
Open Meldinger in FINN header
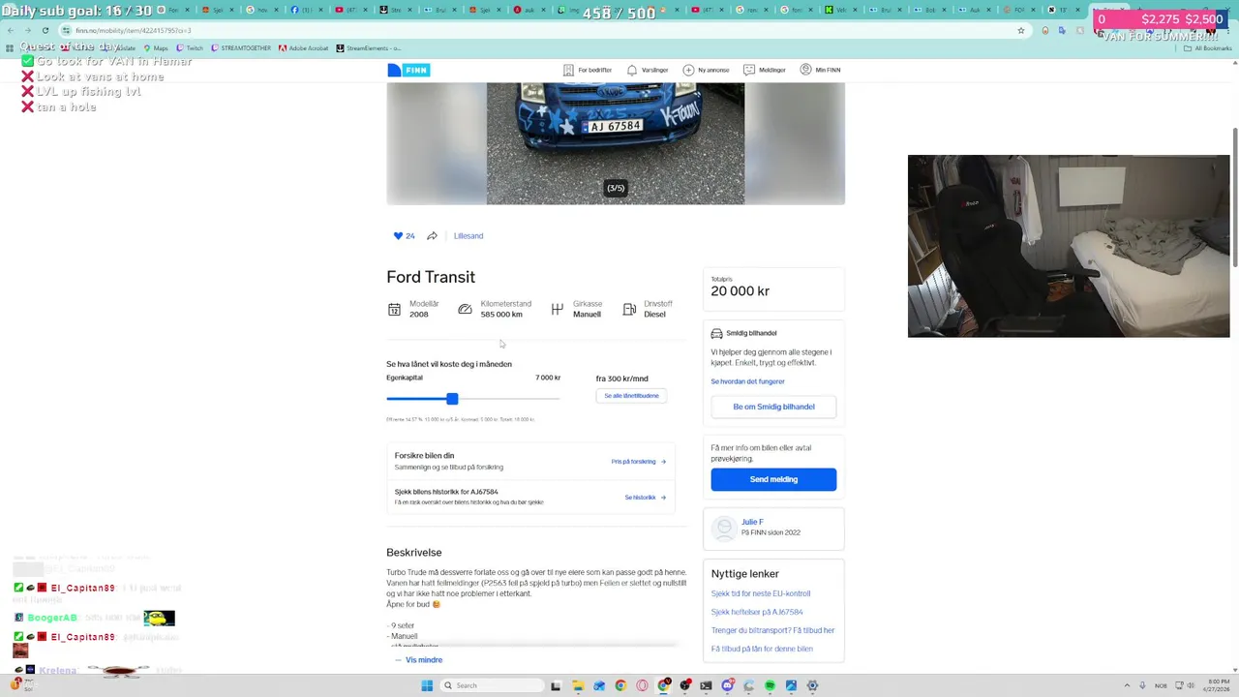point(765,70)
